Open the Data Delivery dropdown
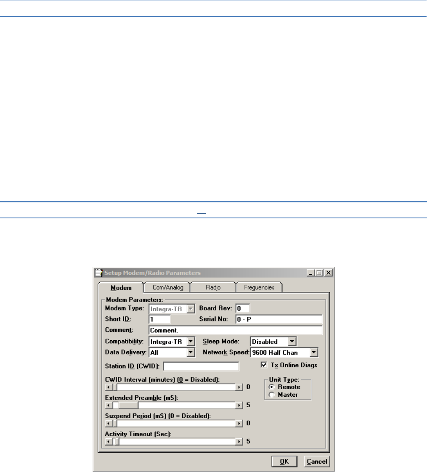 coord(191,352)
